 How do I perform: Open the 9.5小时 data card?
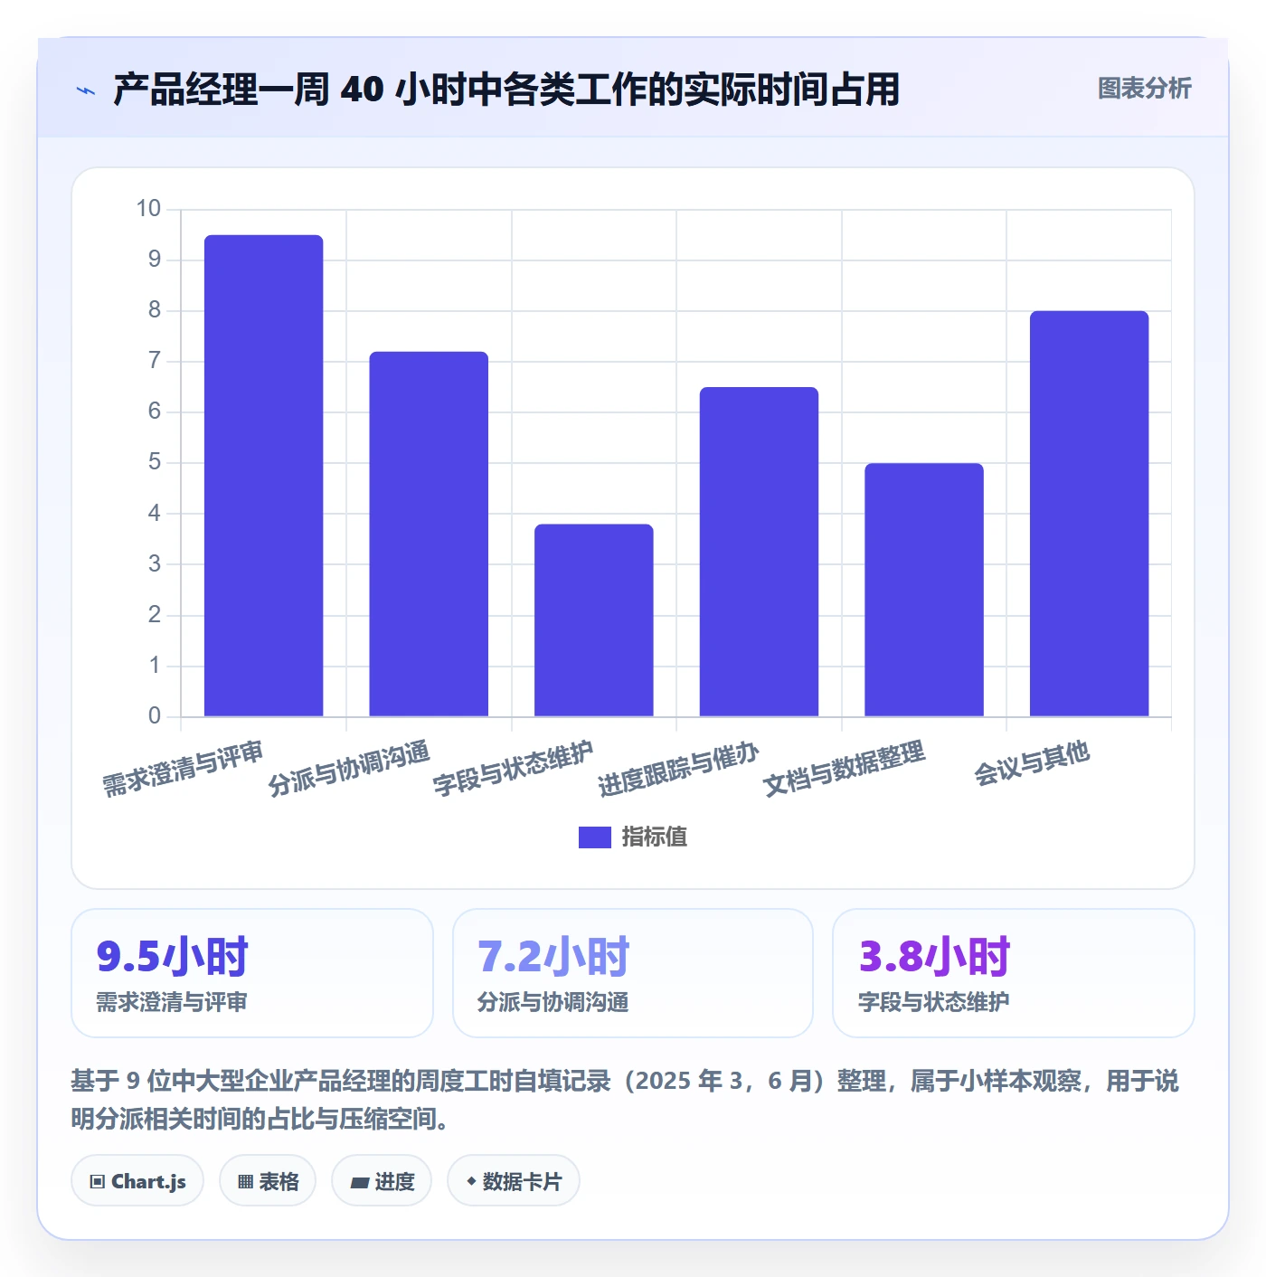[252, 973]
